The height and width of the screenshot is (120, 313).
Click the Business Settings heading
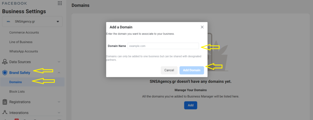(x=24, y=11)
